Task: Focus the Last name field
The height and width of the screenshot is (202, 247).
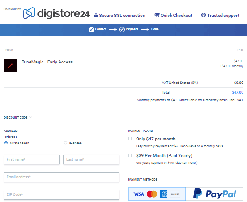Action: tap(91, 159)
